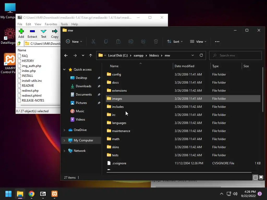Select RELEASE-NOTES in 7-Zip list
Image resolution: width=267 pixels, height=200 pixels.
click(33, 100)
